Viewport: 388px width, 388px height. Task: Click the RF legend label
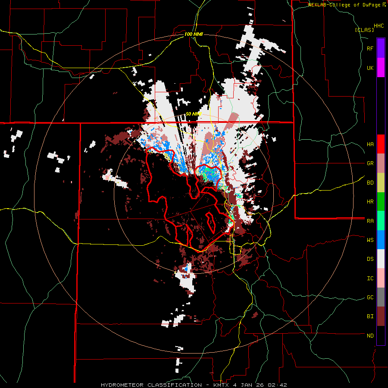370,48
